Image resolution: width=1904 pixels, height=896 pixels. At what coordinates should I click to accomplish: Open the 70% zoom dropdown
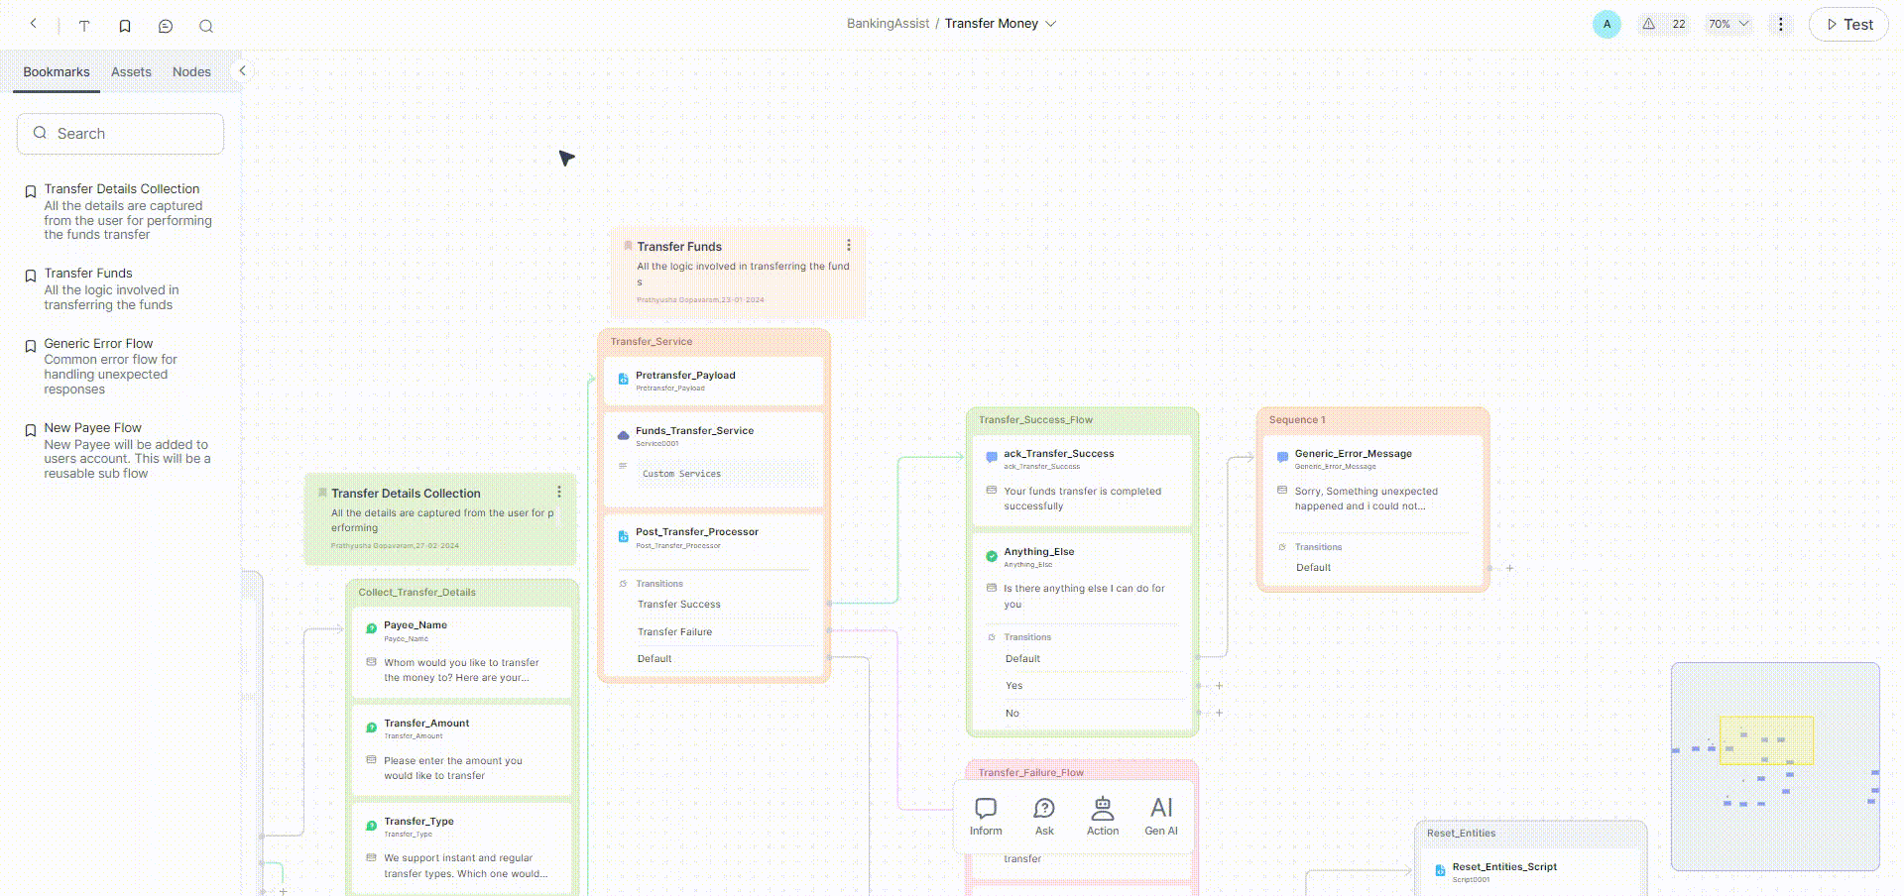click(x=1728, y=24)
